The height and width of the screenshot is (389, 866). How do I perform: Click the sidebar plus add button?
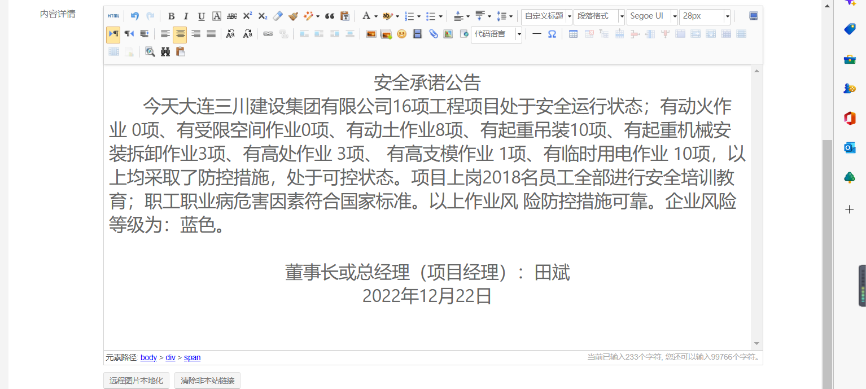(x=850, y=209)
